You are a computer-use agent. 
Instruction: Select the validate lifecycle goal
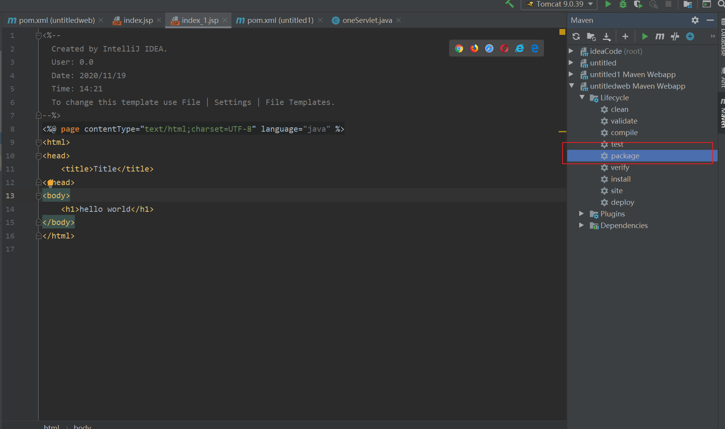click(624, 121)
